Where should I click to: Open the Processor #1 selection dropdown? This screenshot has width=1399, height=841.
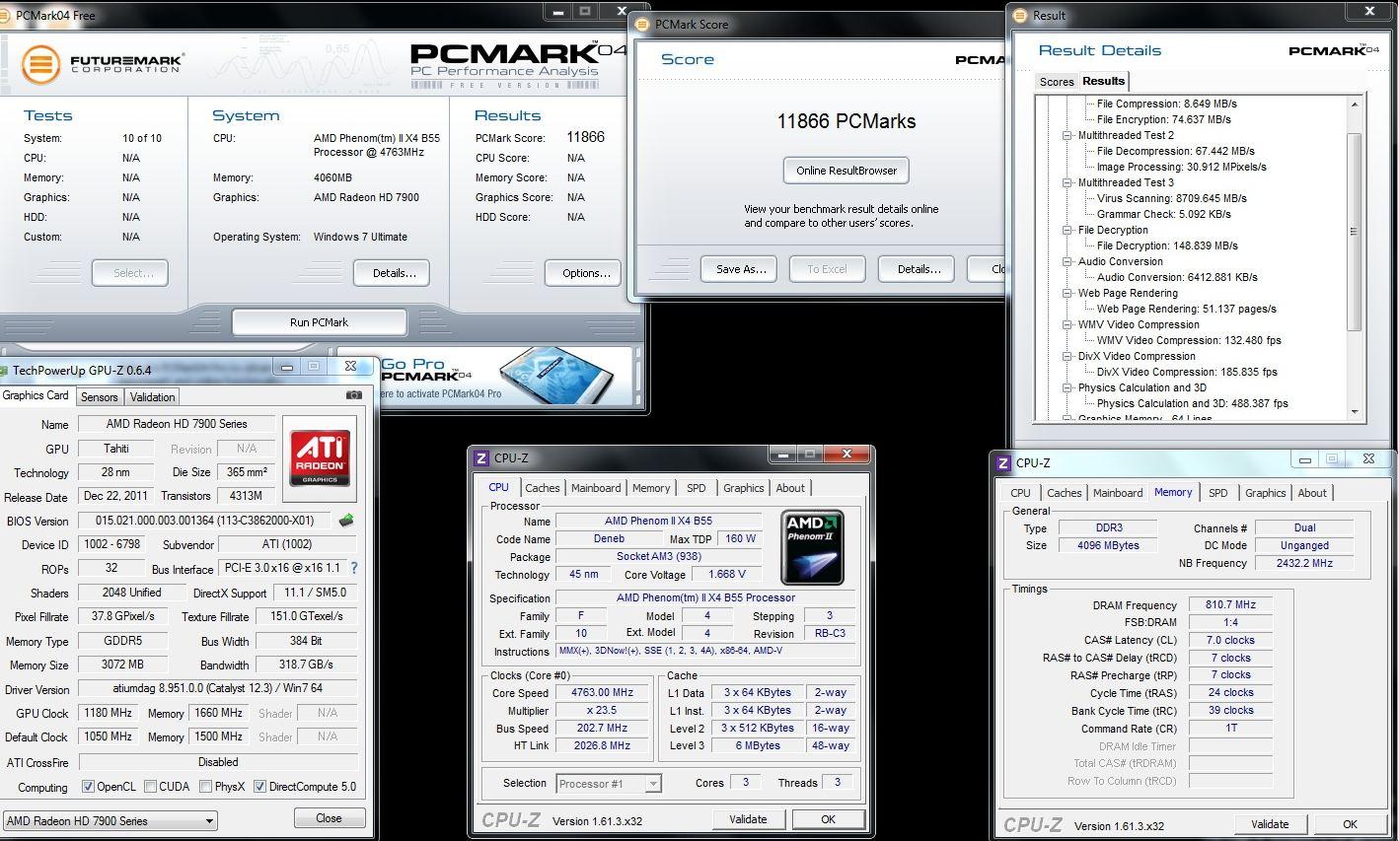(x=608, y=784)
